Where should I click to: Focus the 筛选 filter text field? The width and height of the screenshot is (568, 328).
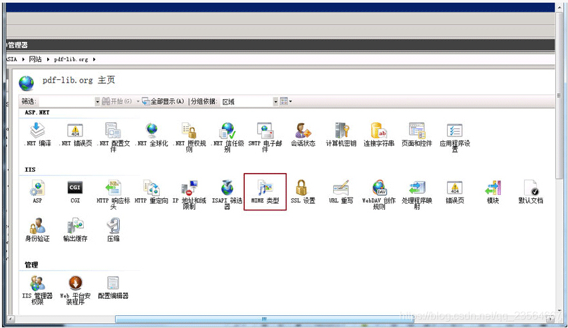(67, 102)
